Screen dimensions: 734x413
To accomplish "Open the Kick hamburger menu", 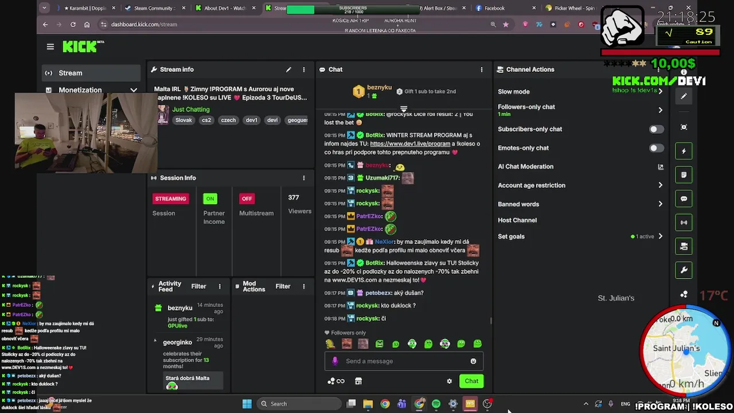I will point(50,46).
